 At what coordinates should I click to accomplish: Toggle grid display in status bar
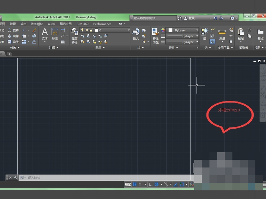[x=134, y=184]
